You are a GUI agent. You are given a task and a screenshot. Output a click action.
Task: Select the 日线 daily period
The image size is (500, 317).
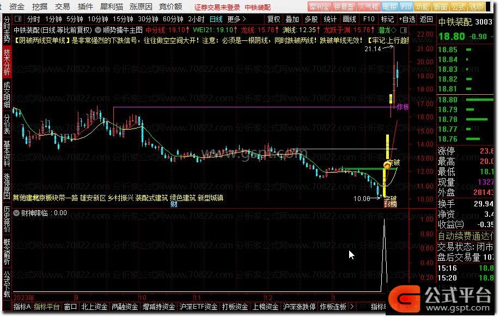coord(216,19)
